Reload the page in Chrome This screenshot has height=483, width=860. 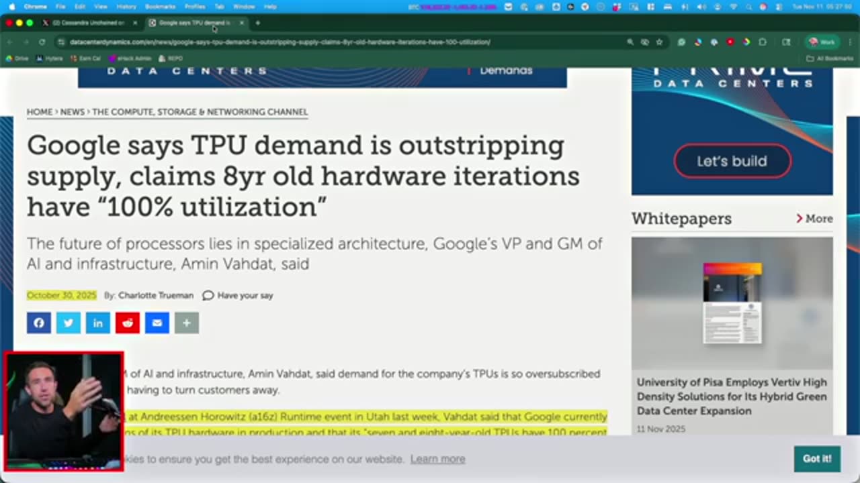[42, 42]
